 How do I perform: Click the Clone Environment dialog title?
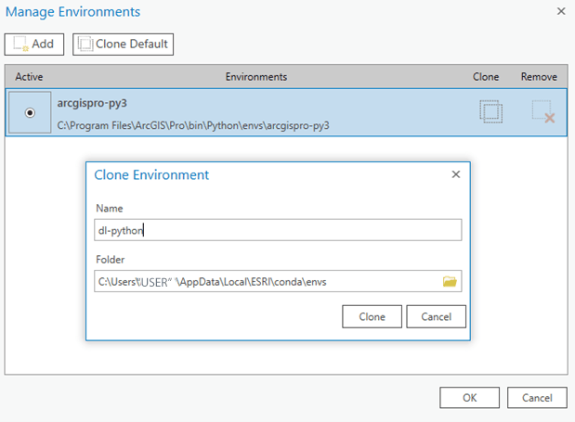pos(151,174)
